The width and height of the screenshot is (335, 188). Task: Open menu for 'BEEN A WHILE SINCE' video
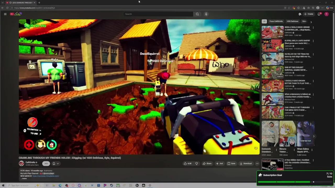(x=313, y=27)
